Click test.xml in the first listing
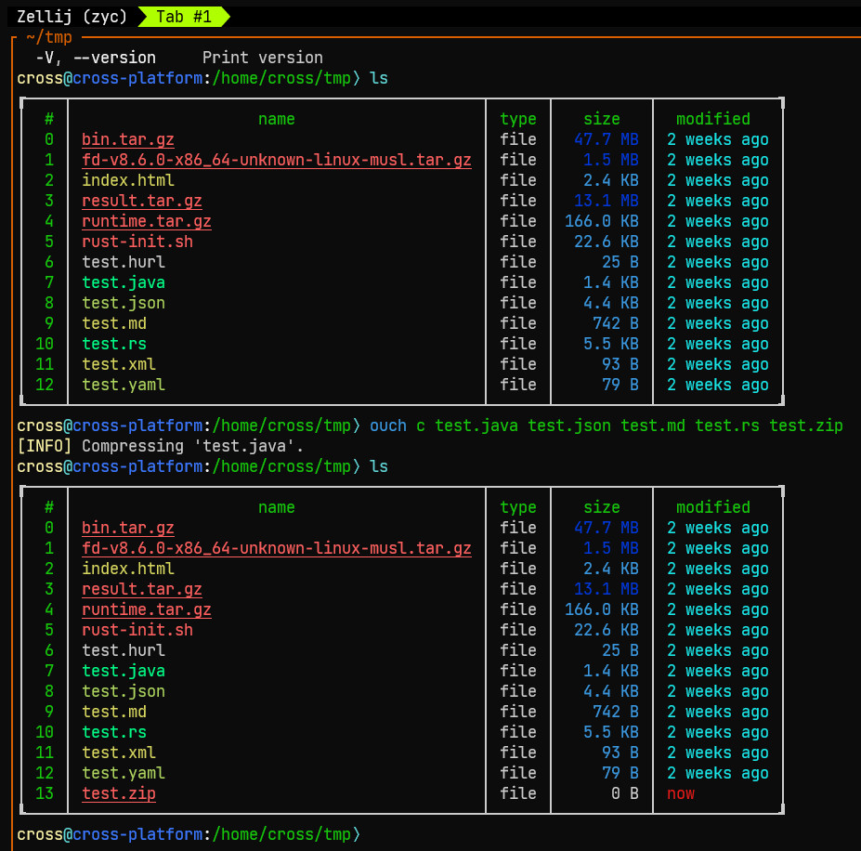861x851 pixels. [x=119, y=364]
